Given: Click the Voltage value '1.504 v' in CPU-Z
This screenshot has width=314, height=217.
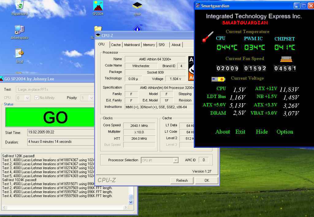Looking at the screenshot, I should click(x=175, y=79).
